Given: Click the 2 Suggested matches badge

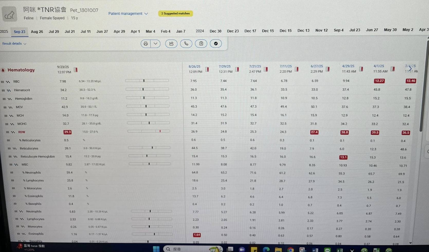Looking at the screenshot, I should click(x=175, y=14).
